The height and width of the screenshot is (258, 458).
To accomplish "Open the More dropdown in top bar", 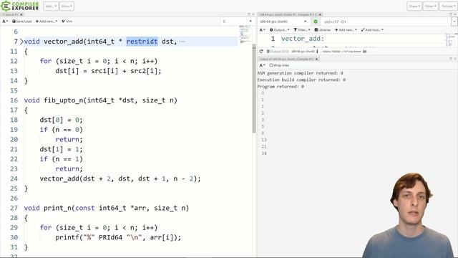I will (67, 6).
